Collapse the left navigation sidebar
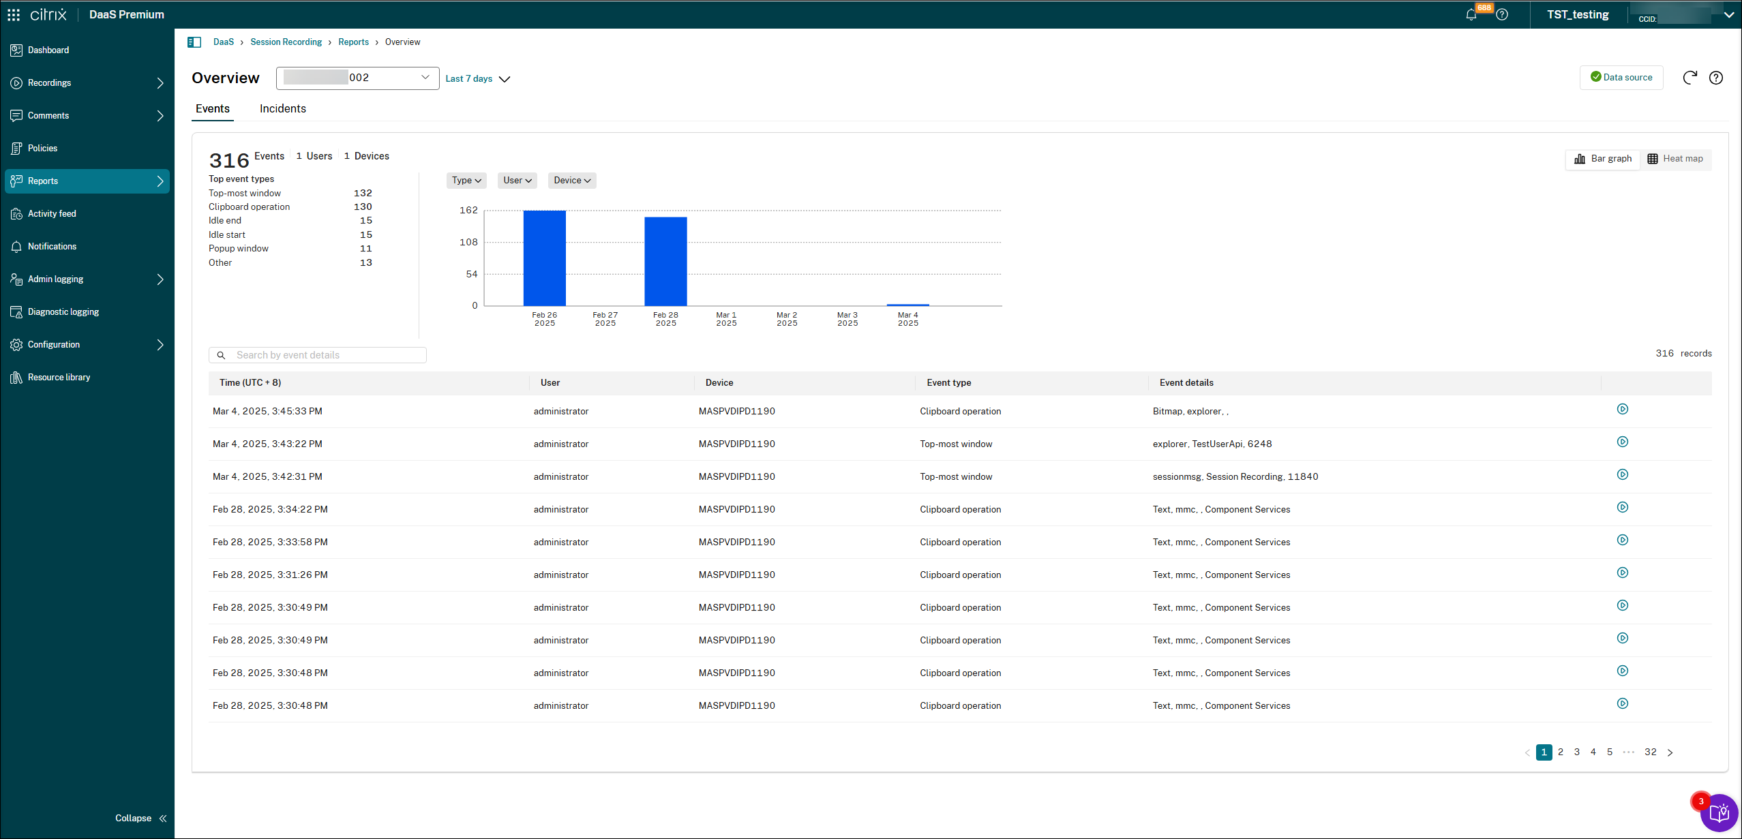 (x=141, y=818)
